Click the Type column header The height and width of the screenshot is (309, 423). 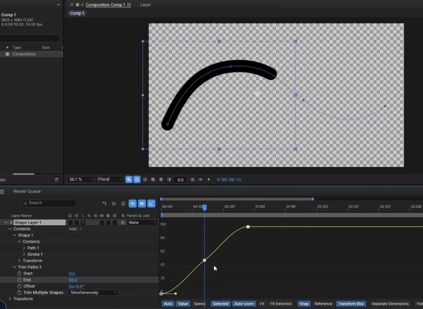(17, 47)
